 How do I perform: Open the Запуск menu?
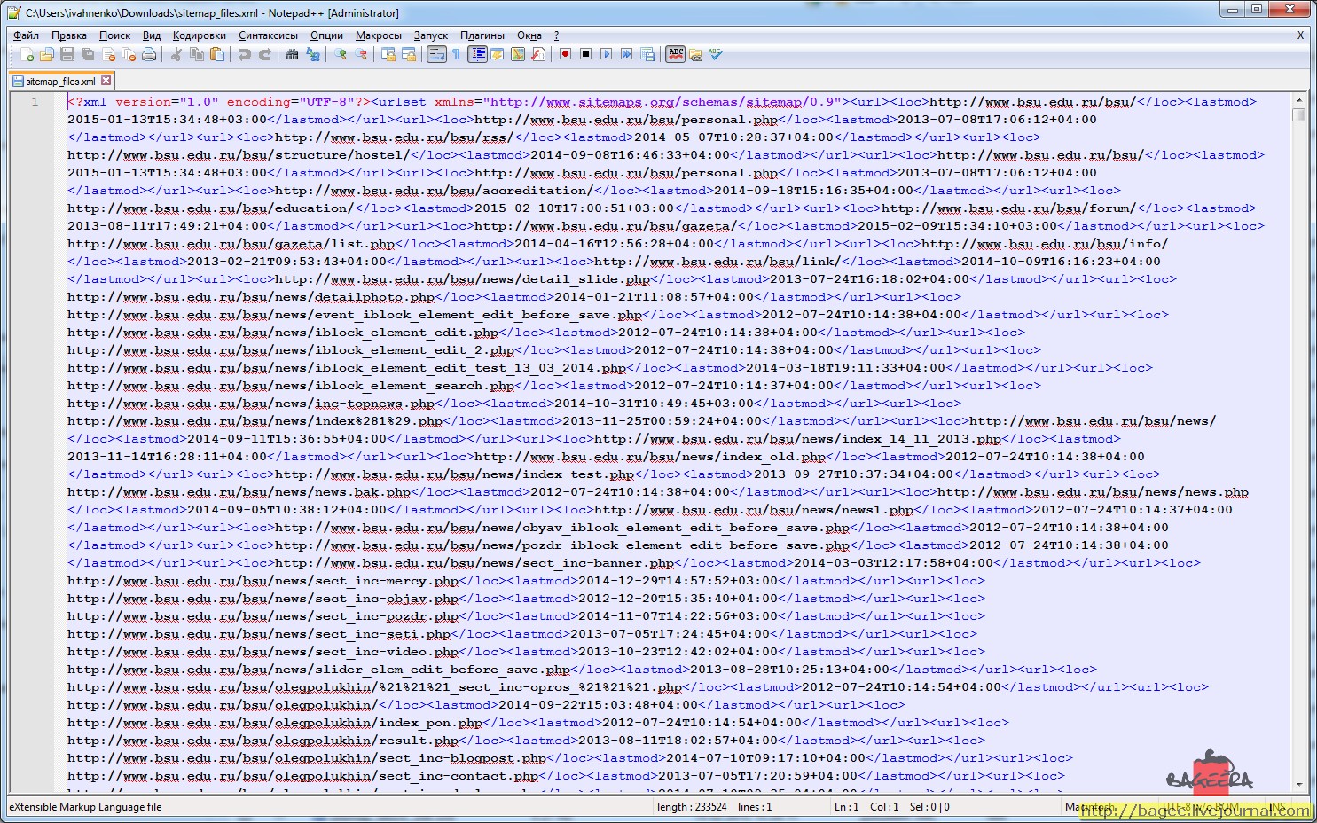[431, 35]
